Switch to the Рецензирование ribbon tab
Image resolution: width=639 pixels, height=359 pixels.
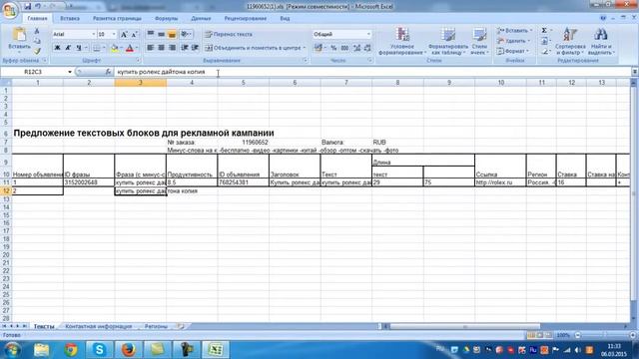tap(246, 18)
